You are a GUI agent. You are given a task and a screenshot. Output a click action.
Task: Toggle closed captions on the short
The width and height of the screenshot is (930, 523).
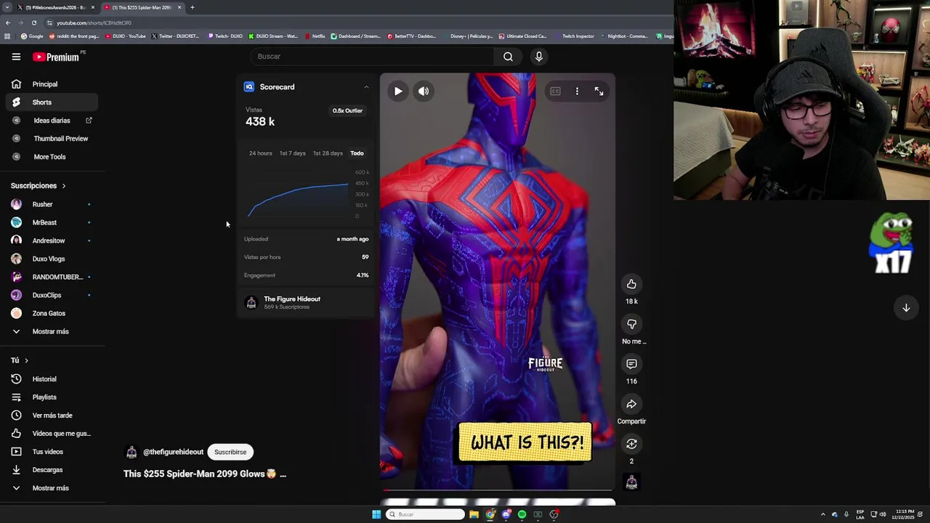[555, 92]
